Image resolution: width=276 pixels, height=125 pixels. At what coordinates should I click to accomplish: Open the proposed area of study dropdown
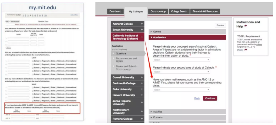click(x=181, y=60)
